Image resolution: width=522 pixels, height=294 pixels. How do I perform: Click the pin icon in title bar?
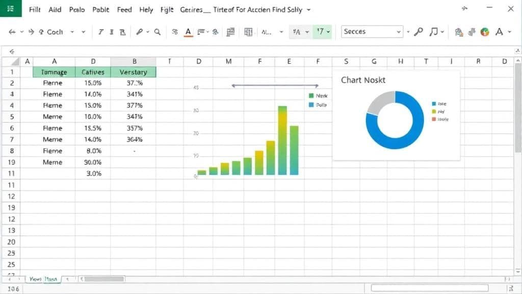[465, 9]
